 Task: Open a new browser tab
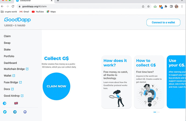click(58, 1)
